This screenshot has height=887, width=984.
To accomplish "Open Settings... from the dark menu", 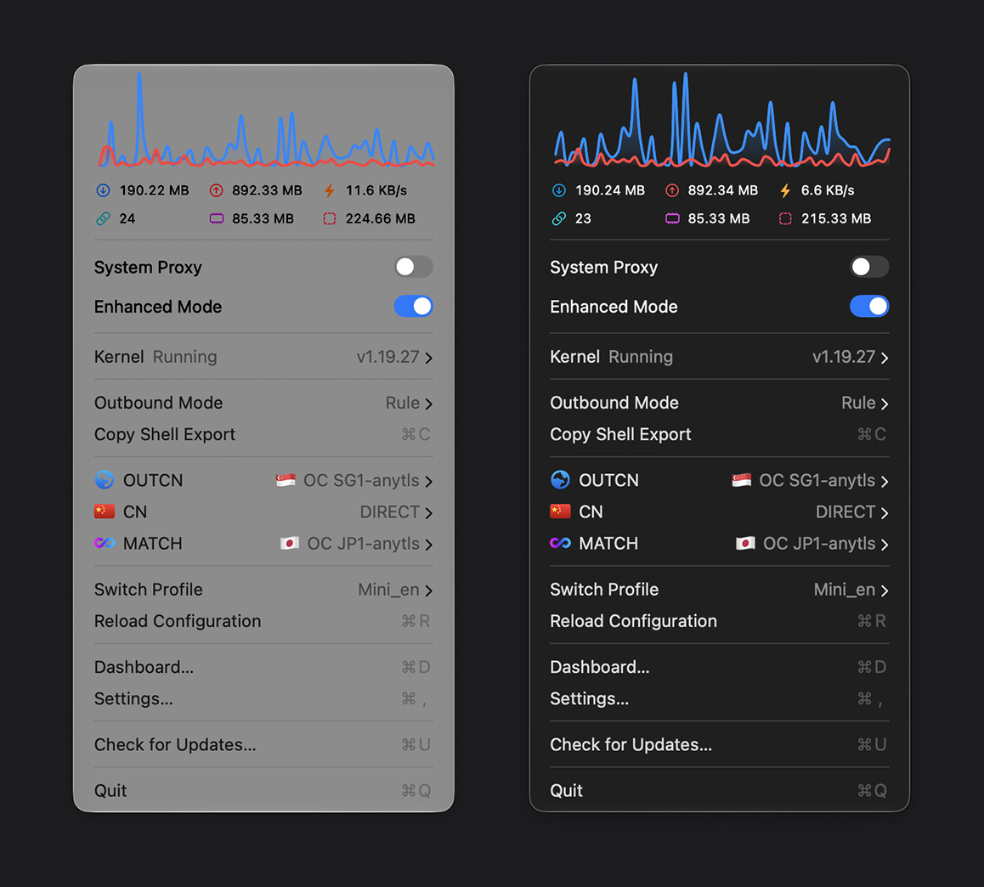I will [719, 698].
